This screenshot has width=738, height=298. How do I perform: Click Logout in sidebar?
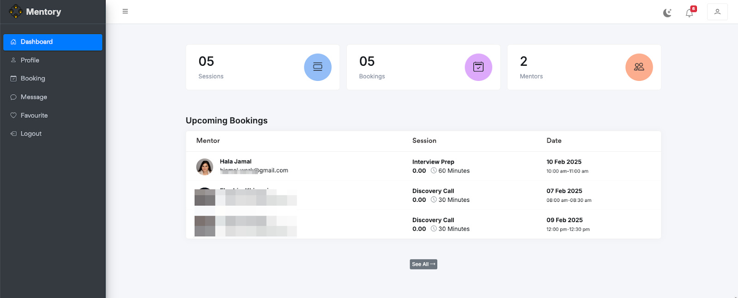[x=53, y=134]
